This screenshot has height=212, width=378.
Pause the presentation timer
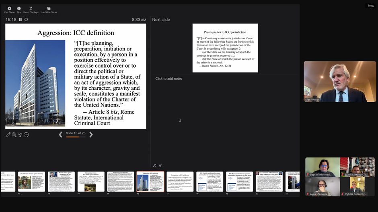21,19
